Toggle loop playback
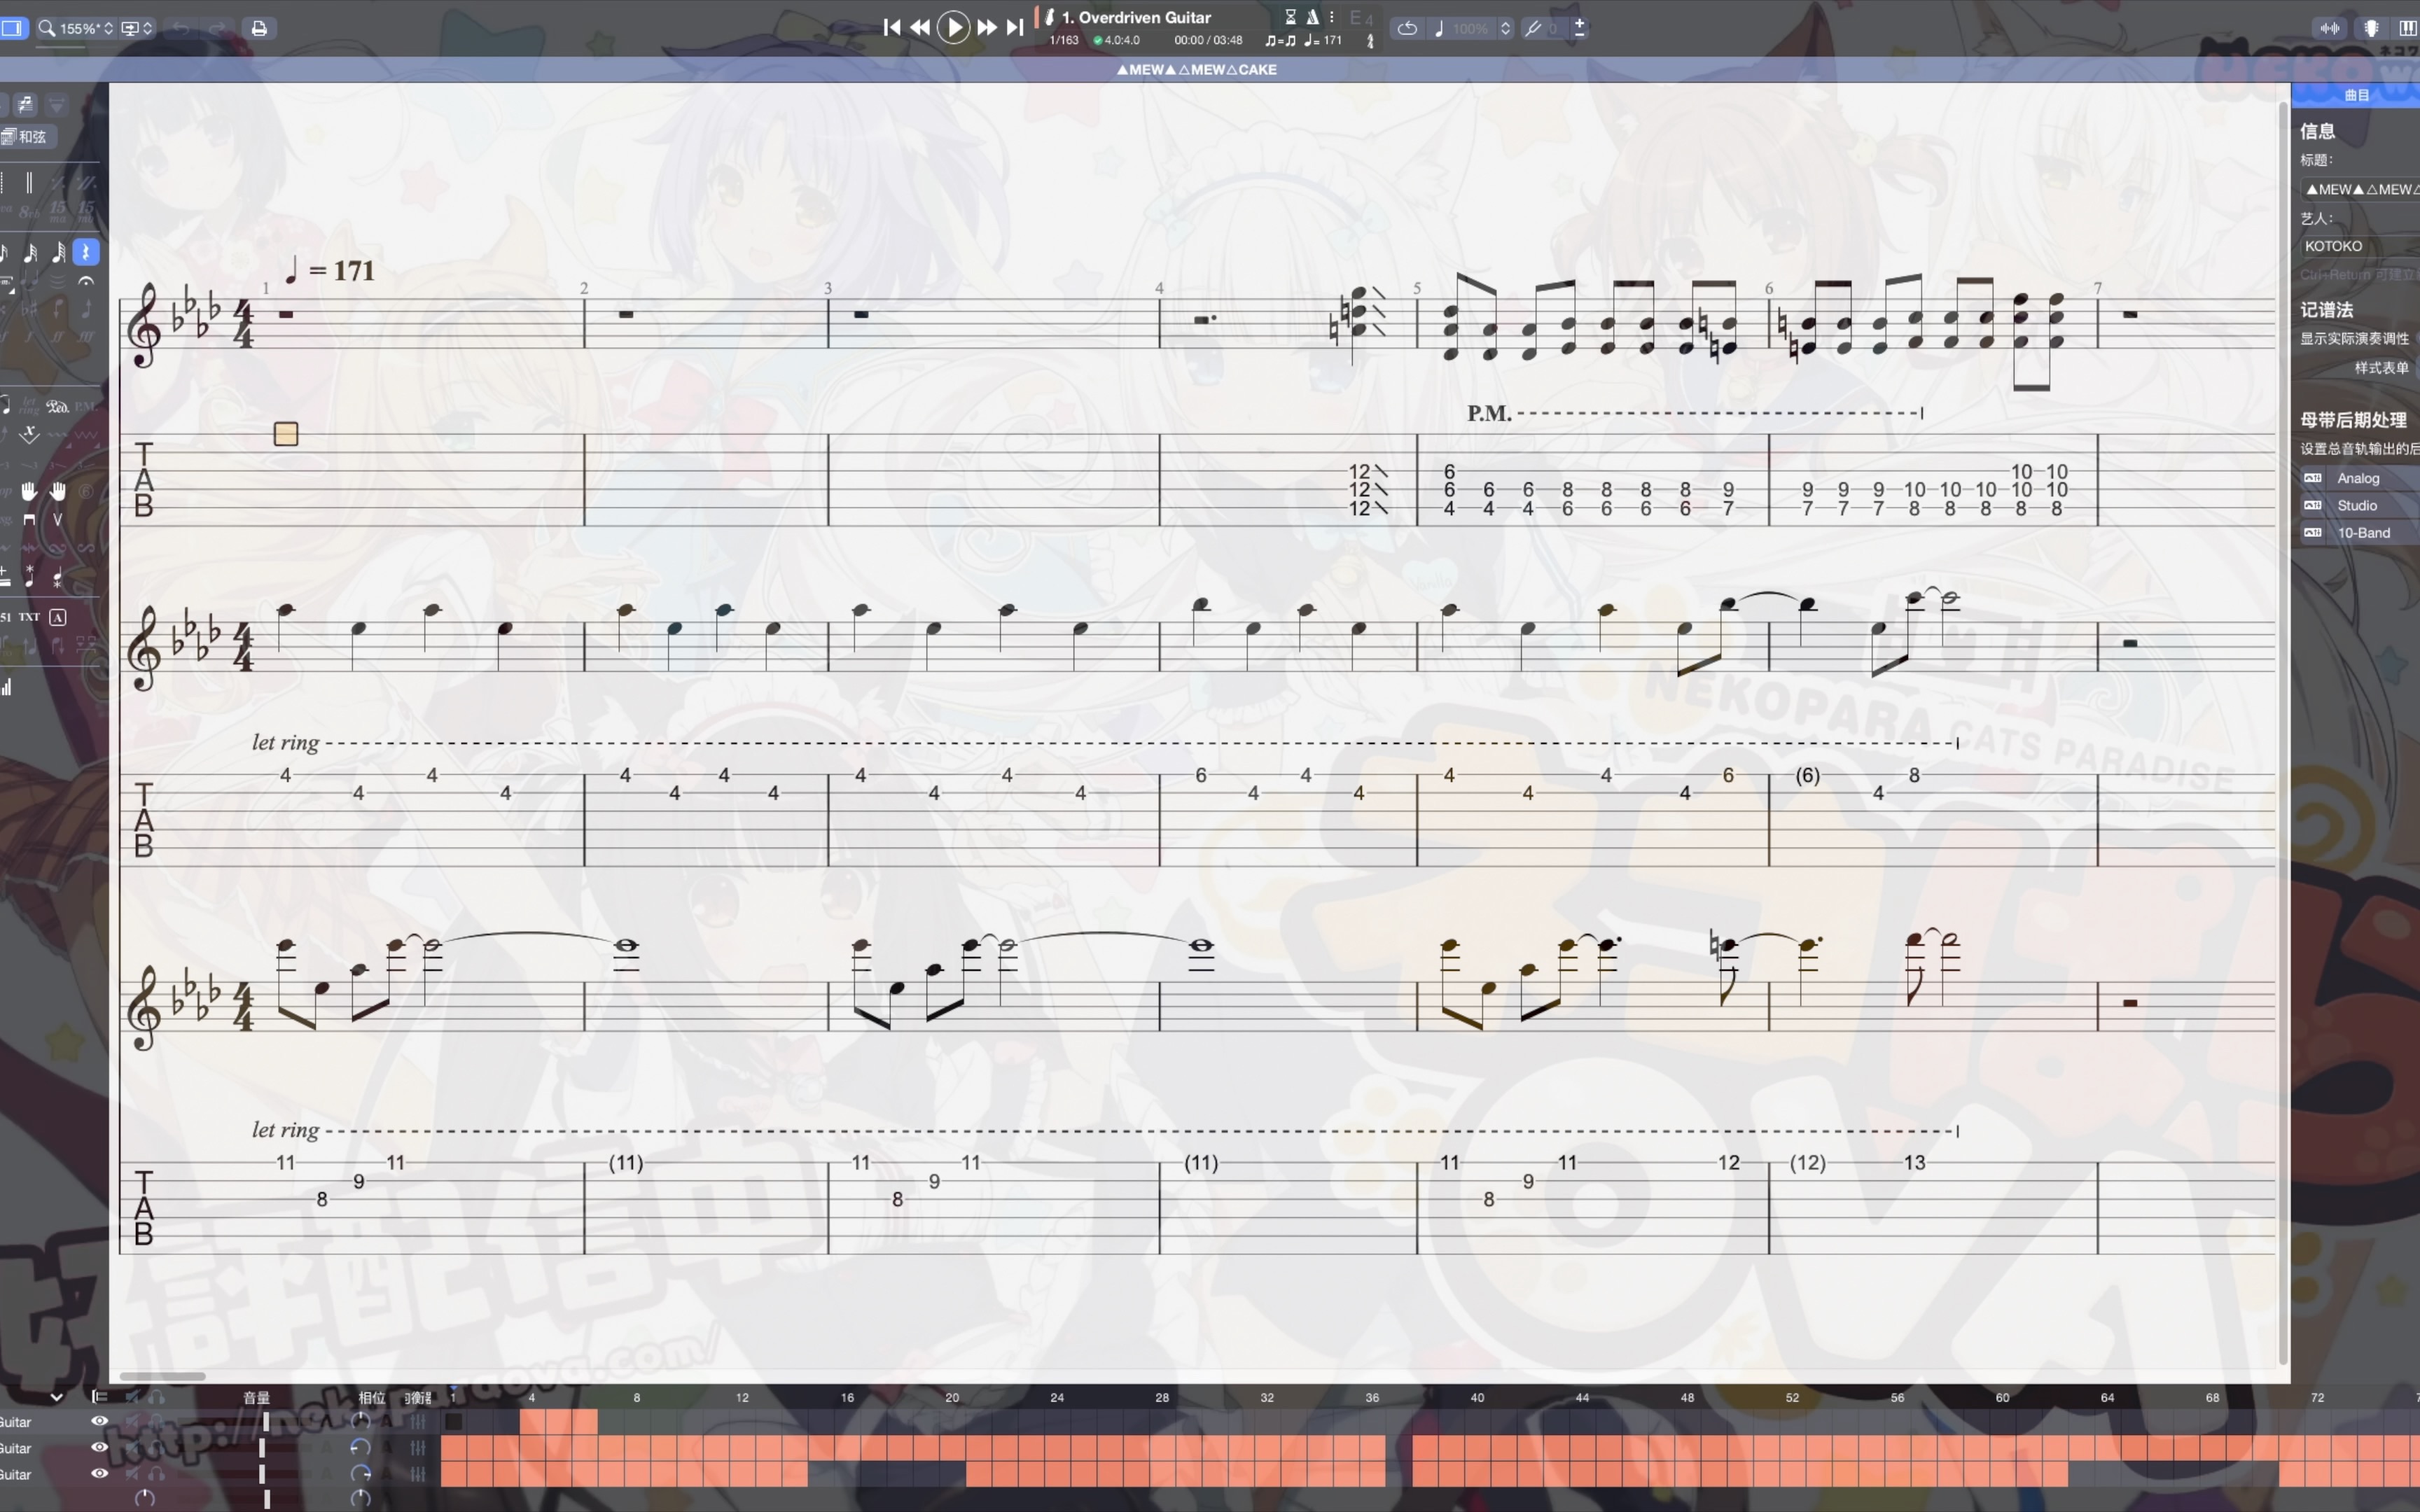This screenshot has height=1512, width=2420. coord(1407,28)
